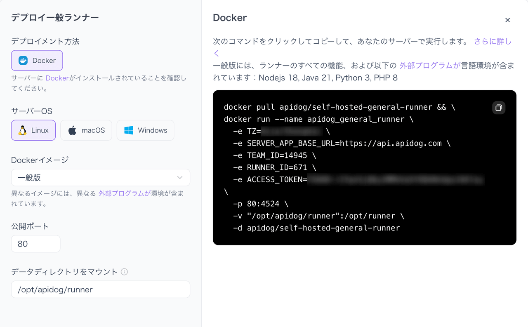The height and width of the screenshot is (327, 528).
Task: Close the Docker panel with X
Action: click(508, 20)
